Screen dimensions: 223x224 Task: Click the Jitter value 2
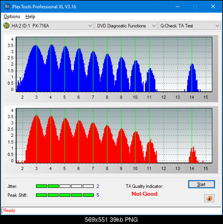(x=98, y=186)
